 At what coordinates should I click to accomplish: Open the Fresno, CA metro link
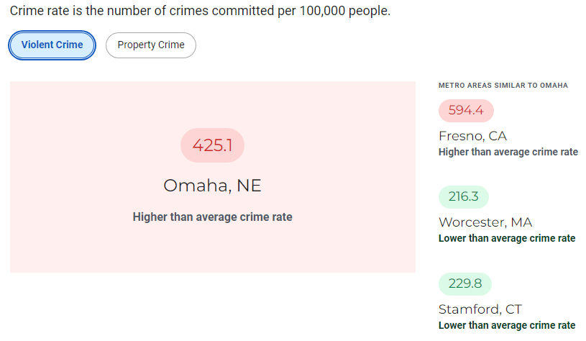click(474, 136)
